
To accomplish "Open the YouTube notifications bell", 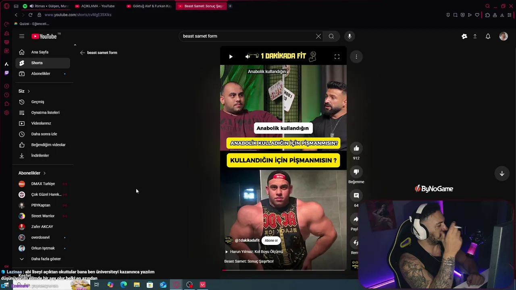I will 488,36.
